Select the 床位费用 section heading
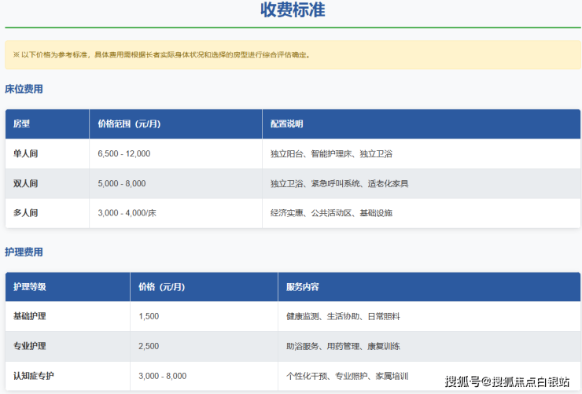This screenshot has width=582, height=394. tap(24, 89)
